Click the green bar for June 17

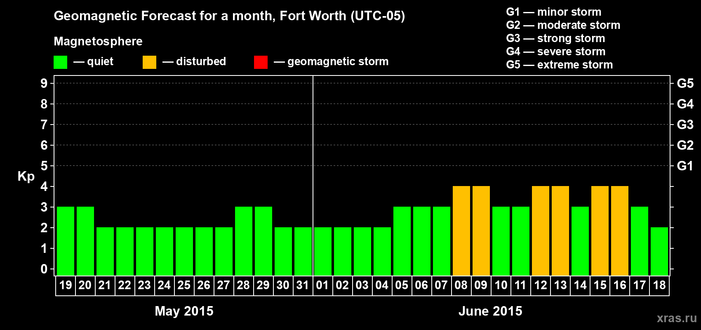click(640, 241)
